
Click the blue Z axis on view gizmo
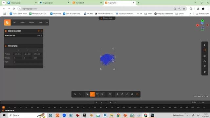pyautogui.click(x=202, y=23)
